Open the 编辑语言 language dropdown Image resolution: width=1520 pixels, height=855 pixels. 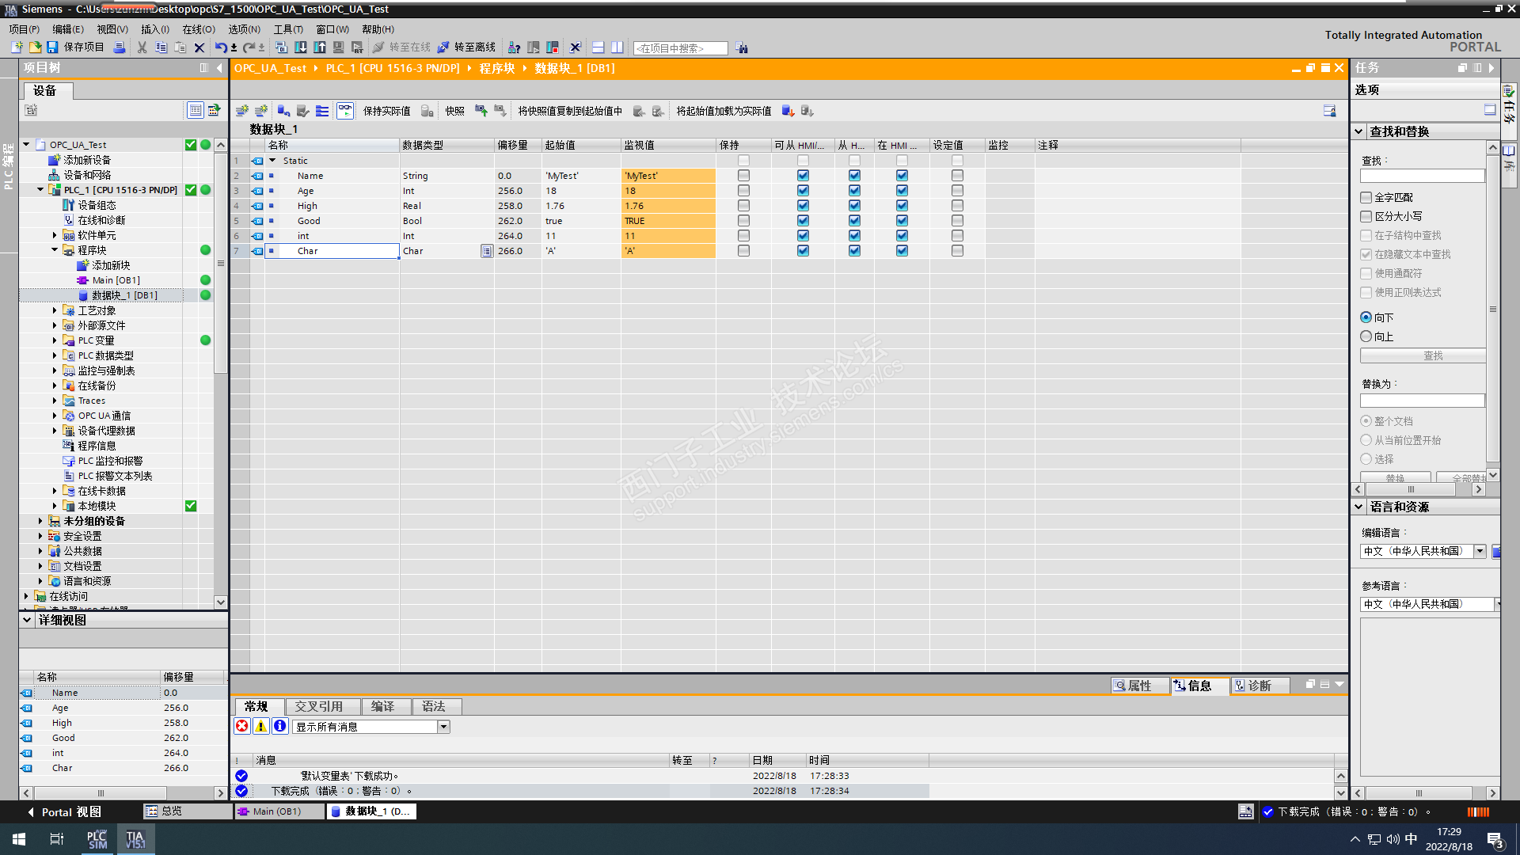coord(1480,552)
